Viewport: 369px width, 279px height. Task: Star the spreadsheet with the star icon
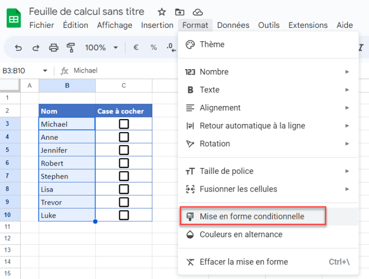(162, 12)
